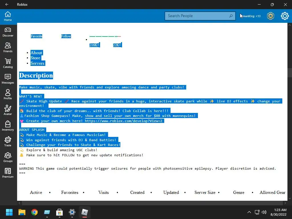Click the Allowed Gear stat label
Image resolution: width=292 pixels, height=219 pixels.
click(x=272, y=192)
